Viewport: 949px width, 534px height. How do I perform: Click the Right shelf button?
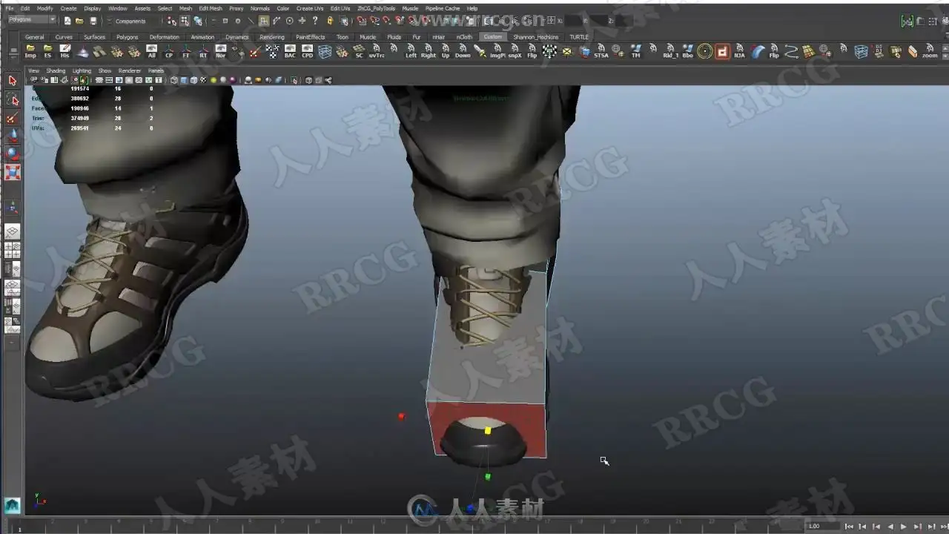click(x=429, y=51)
